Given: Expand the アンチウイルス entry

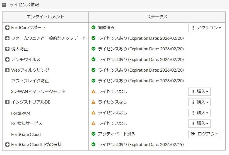Looking at the screenshot, I should (x=7, y=60).
